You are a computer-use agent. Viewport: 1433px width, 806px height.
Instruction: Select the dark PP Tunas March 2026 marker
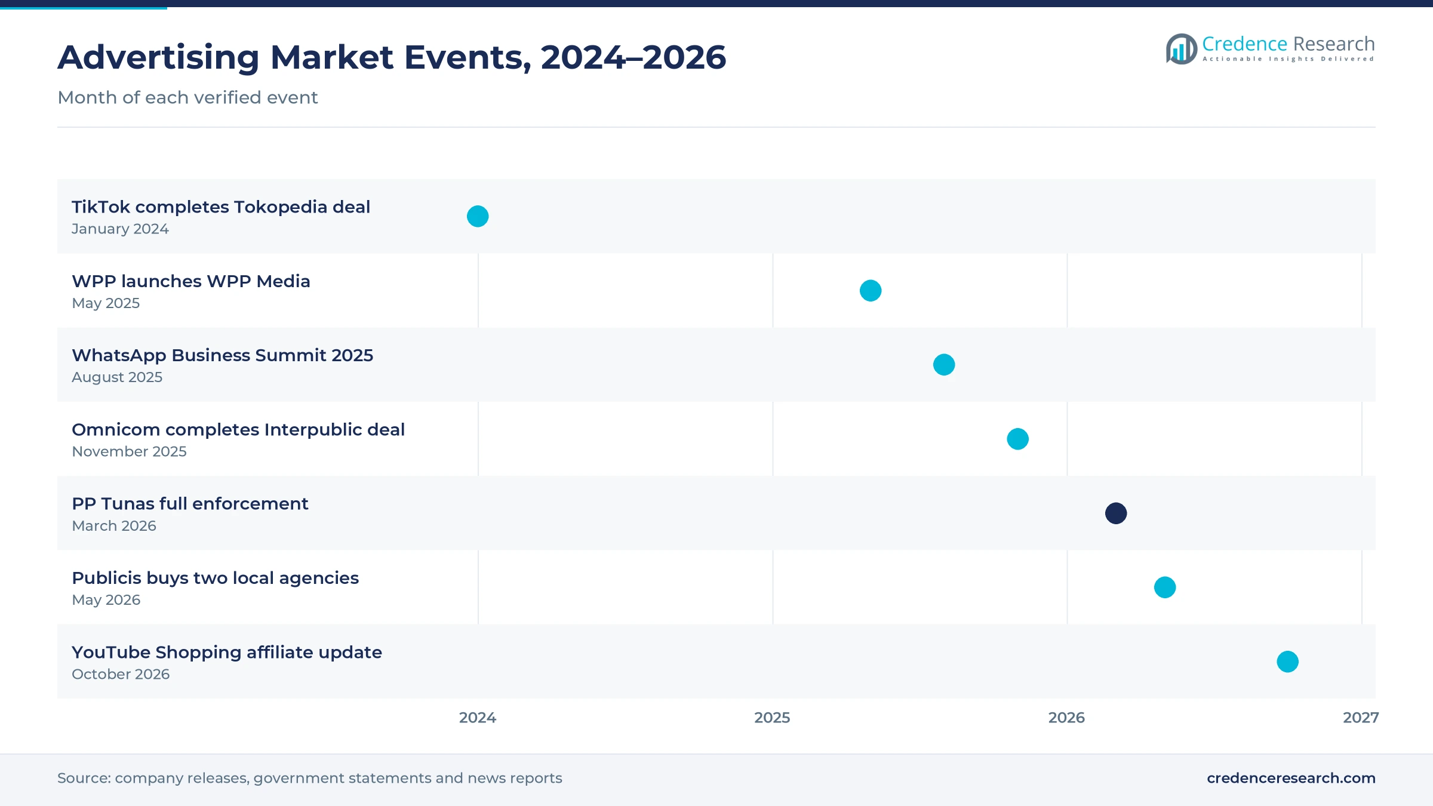[x=1116, y=513]
